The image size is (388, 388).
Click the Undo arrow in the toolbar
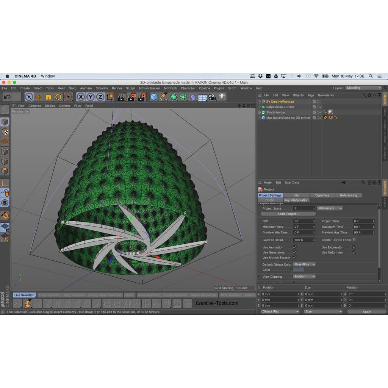(7, 97)
